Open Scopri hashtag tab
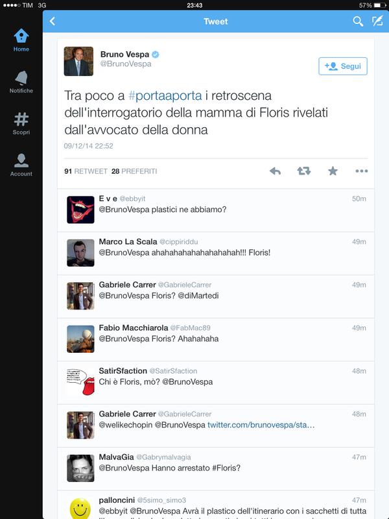The height and width of the screenshot is (519, 389). 21,123
